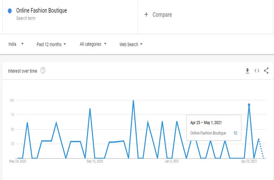274x180 pixels.
Task: Click the plus icon beside Compare
Action: pos(146,15)
